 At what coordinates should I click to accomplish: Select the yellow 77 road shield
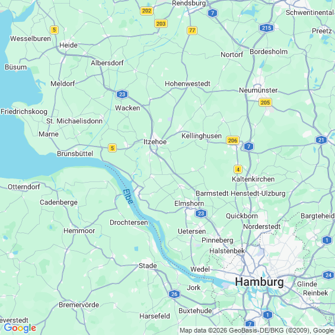(x=192, y=30)
